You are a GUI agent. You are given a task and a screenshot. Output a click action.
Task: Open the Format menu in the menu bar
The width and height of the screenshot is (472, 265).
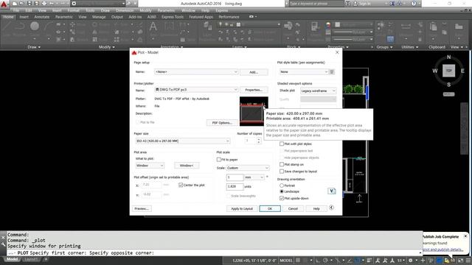tap(74, 10)
